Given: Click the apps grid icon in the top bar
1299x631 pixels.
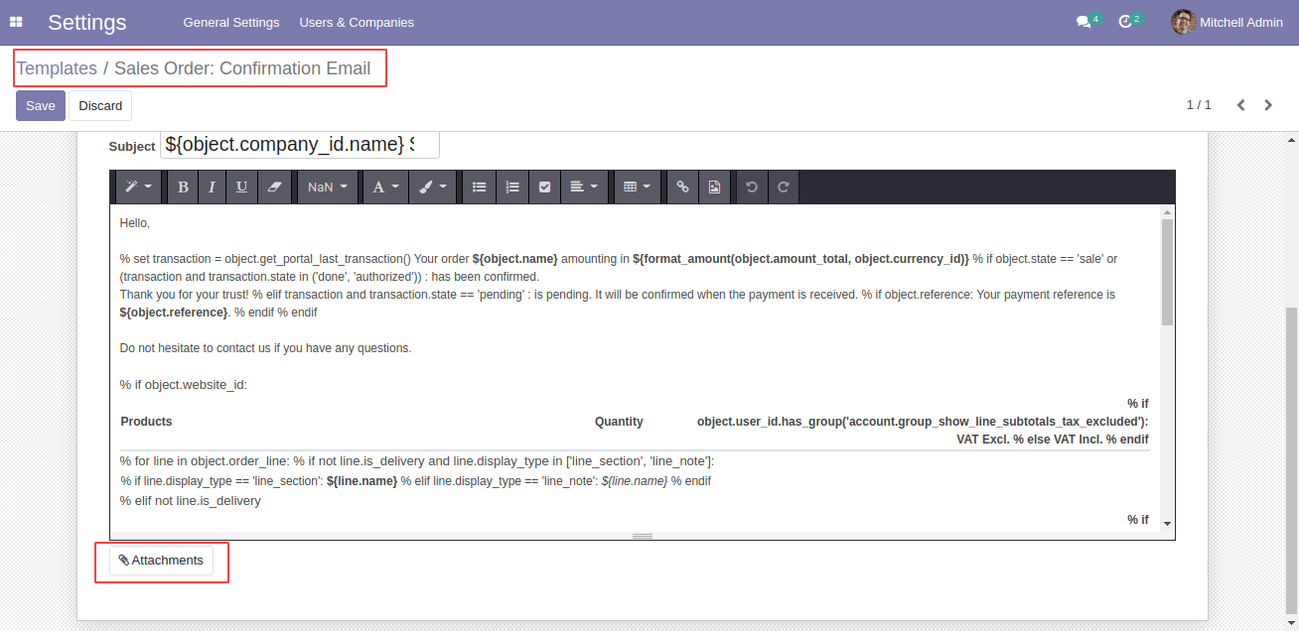Looking at the screenshot, I should (x=16, y=21).
